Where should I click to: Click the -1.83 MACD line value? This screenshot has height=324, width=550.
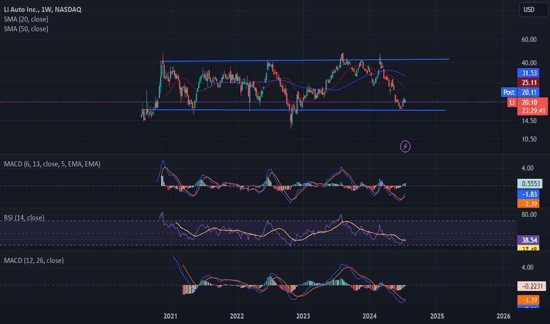click(529, 194)
